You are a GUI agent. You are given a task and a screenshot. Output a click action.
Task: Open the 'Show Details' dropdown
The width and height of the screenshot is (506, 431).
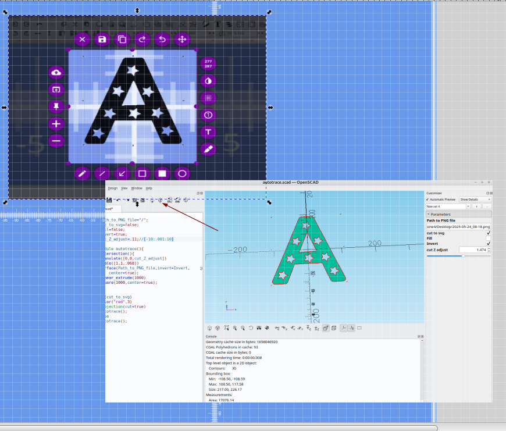475,200
